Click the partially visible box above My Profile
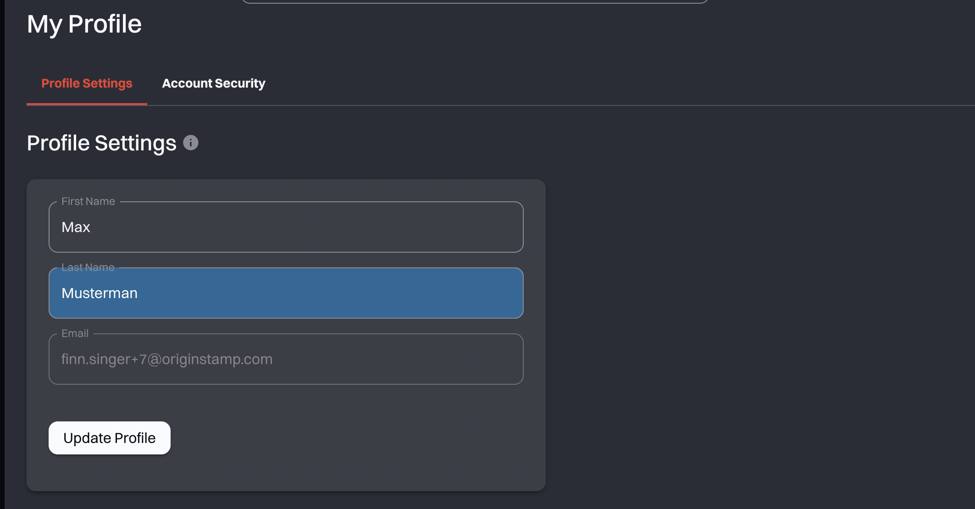The height and width of the screenshot is (509, 975). 475,1
